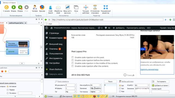
Task: Open Страницы in WordPress sidebar
Action: (x=54, y=33)
